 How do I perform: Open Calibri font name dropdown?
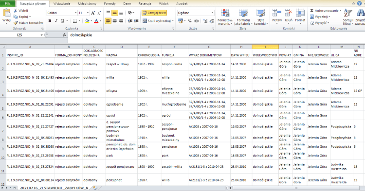75,13
